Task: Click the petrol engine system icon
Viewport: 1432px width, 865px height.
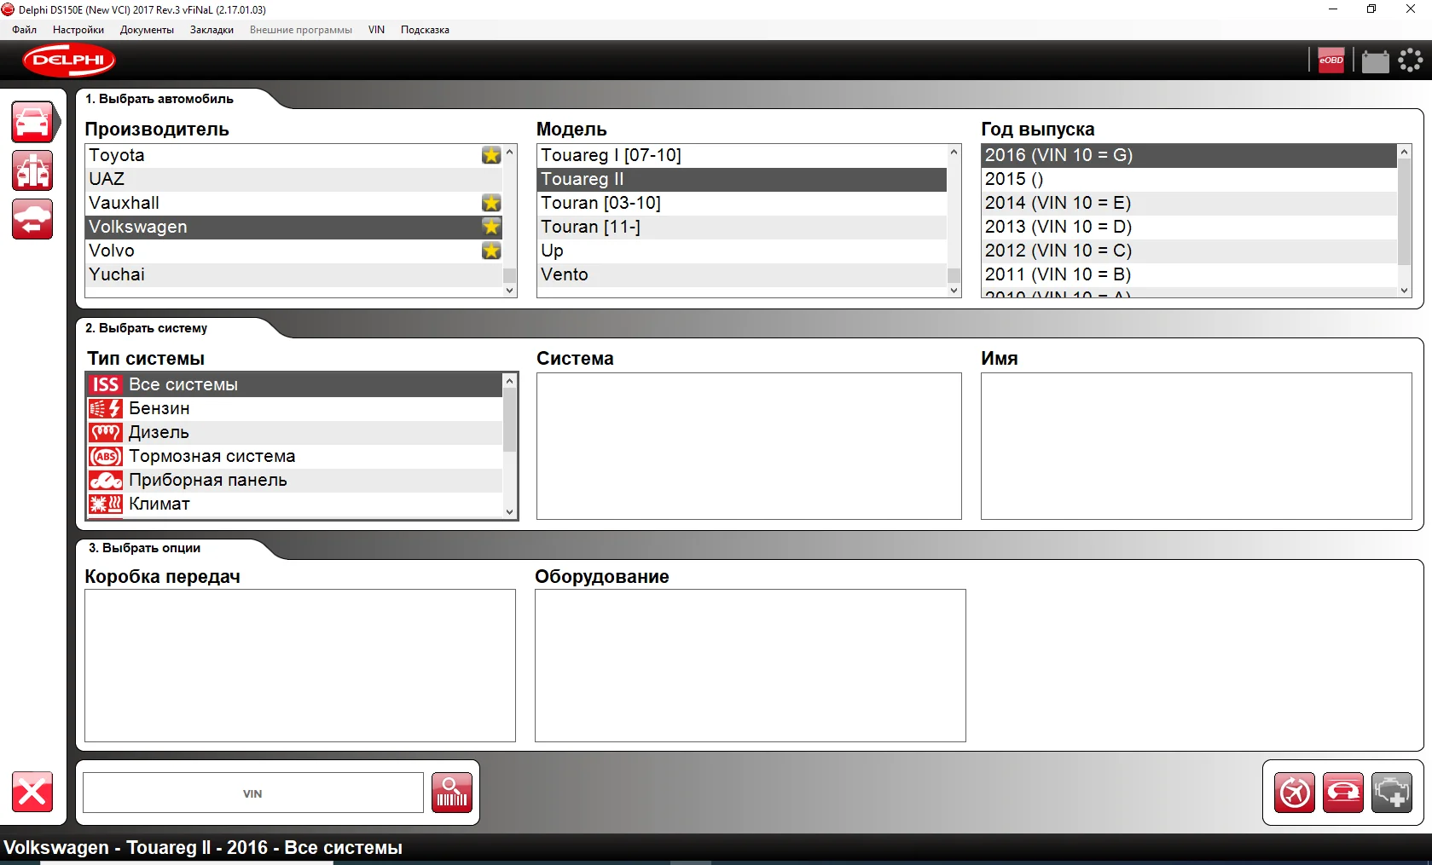Action: point(106,408)
